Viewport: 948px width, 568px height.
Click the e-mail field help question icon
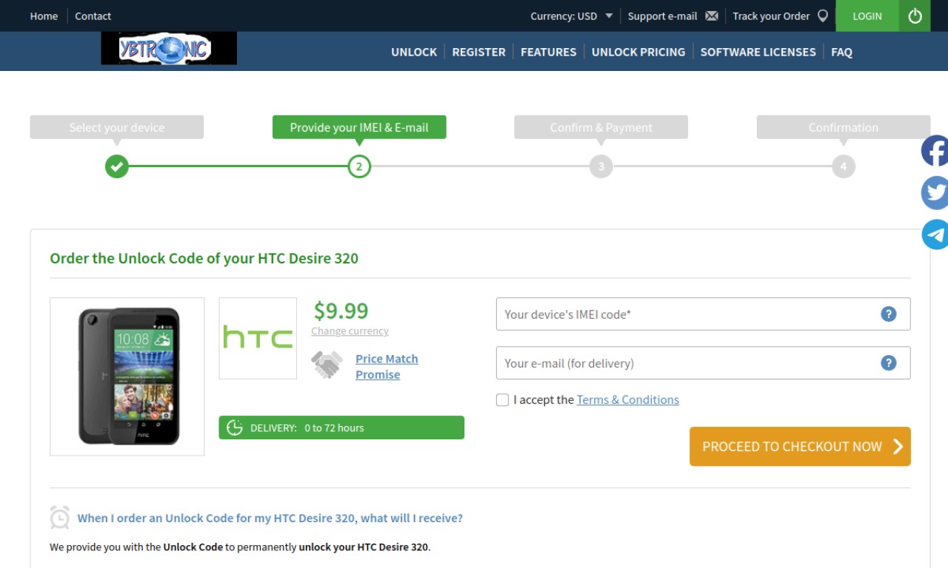[889, 362]
